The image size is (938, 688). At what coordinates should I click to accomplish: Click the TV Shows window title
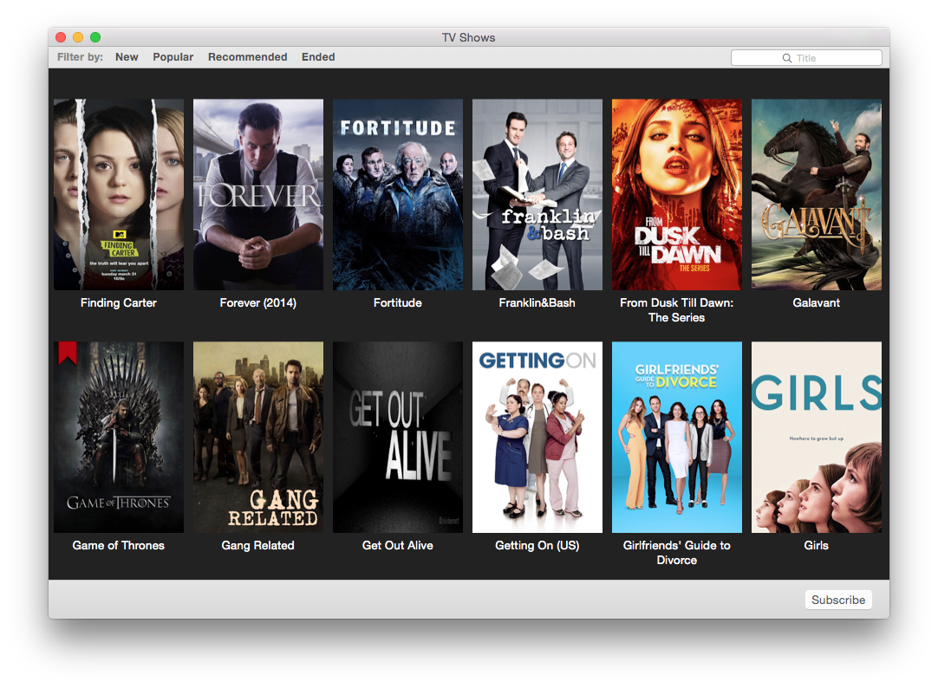tap(468, 37)
